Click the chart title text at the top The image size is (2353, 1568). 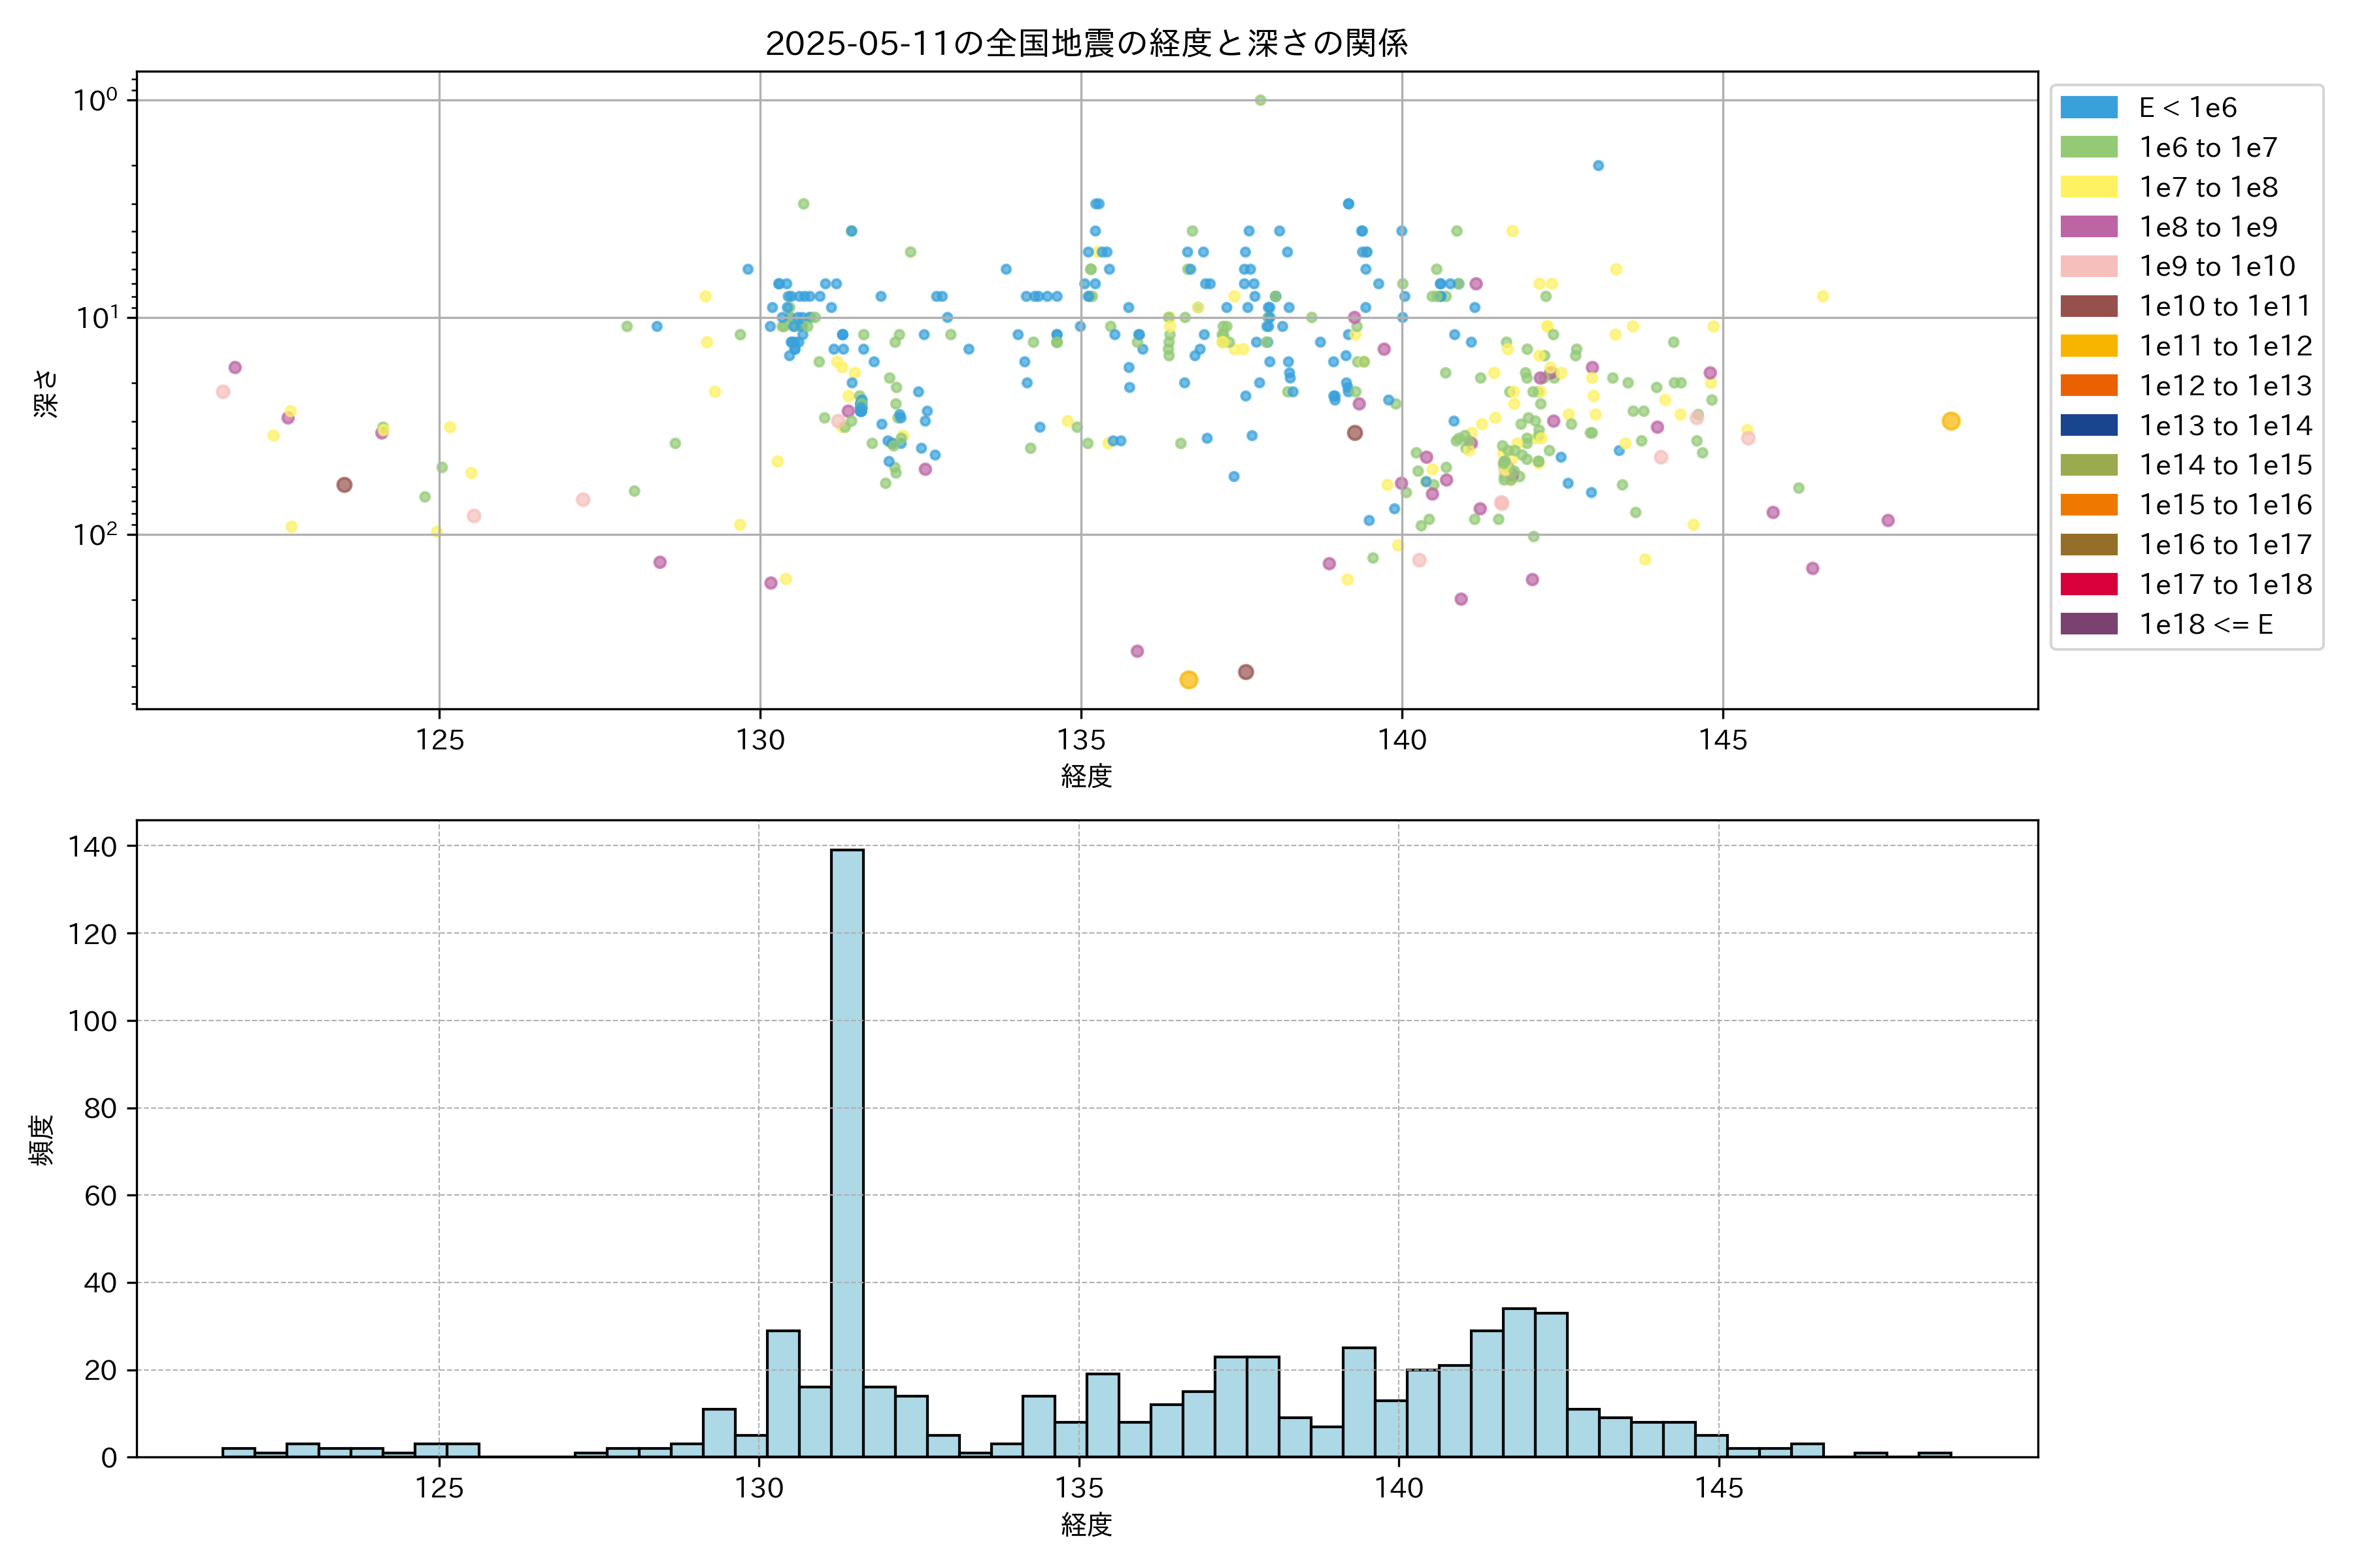(x=1086, y=43)
